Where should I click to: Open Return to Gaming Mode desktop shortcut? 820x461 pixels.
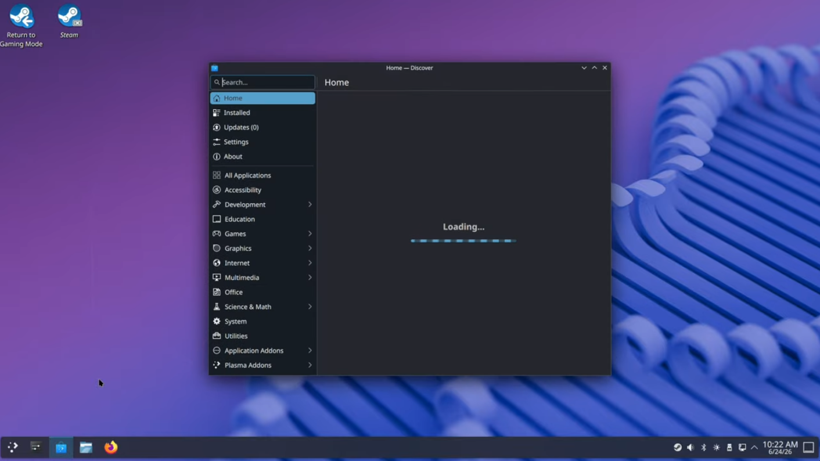tap(21, 25)
